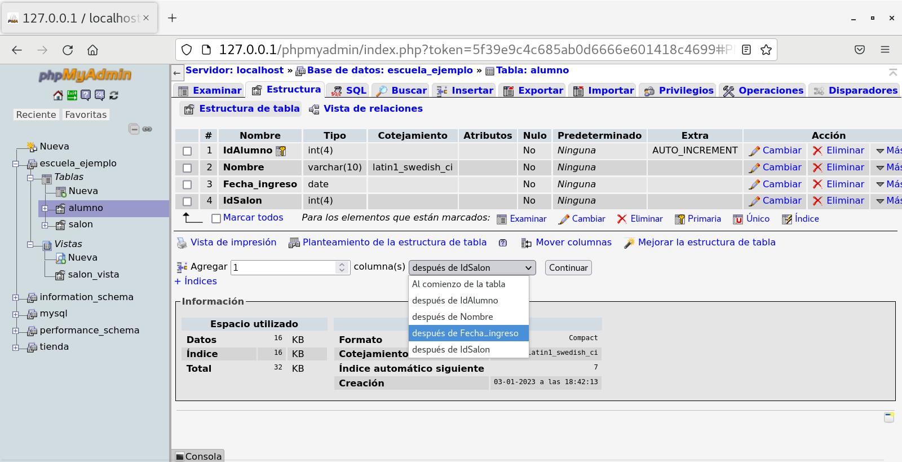Image resolution: width=902 pixels, height=462 pixels.
Task: Enable the Marcar todos checkbox
Action: [216, 218]
